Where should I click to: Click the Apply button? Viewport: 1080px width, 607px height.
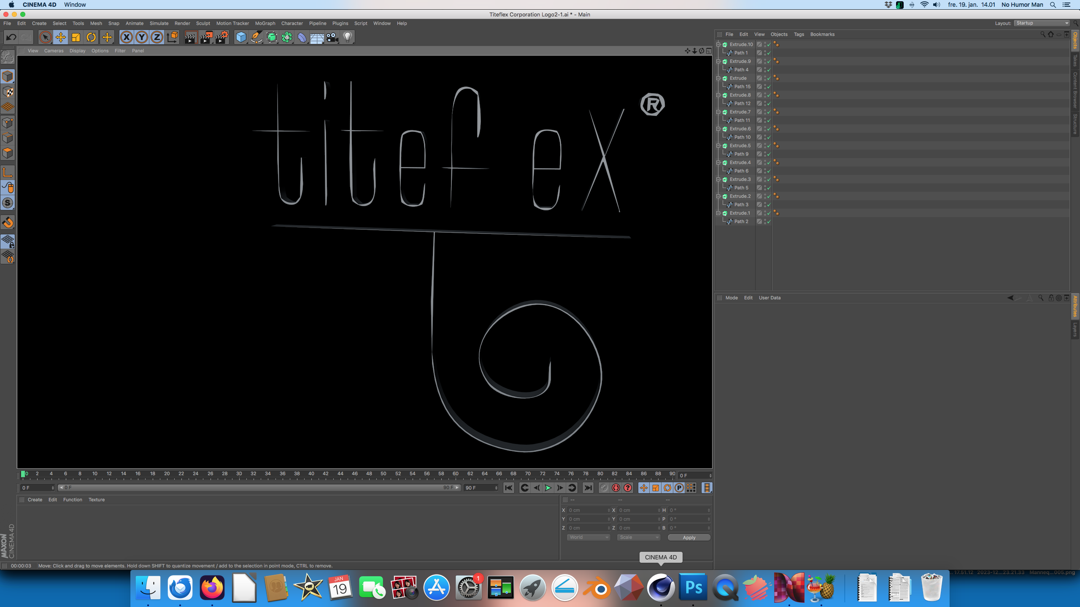click(x=689, y=537)
